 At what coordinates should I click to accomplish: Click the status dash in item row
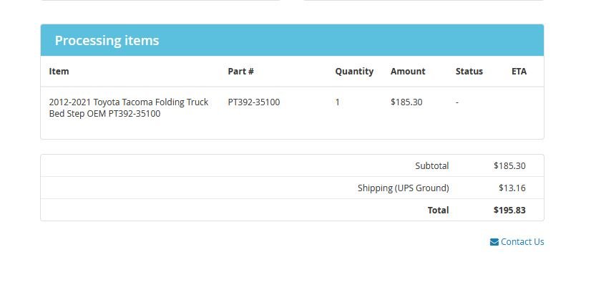(457, 102)
